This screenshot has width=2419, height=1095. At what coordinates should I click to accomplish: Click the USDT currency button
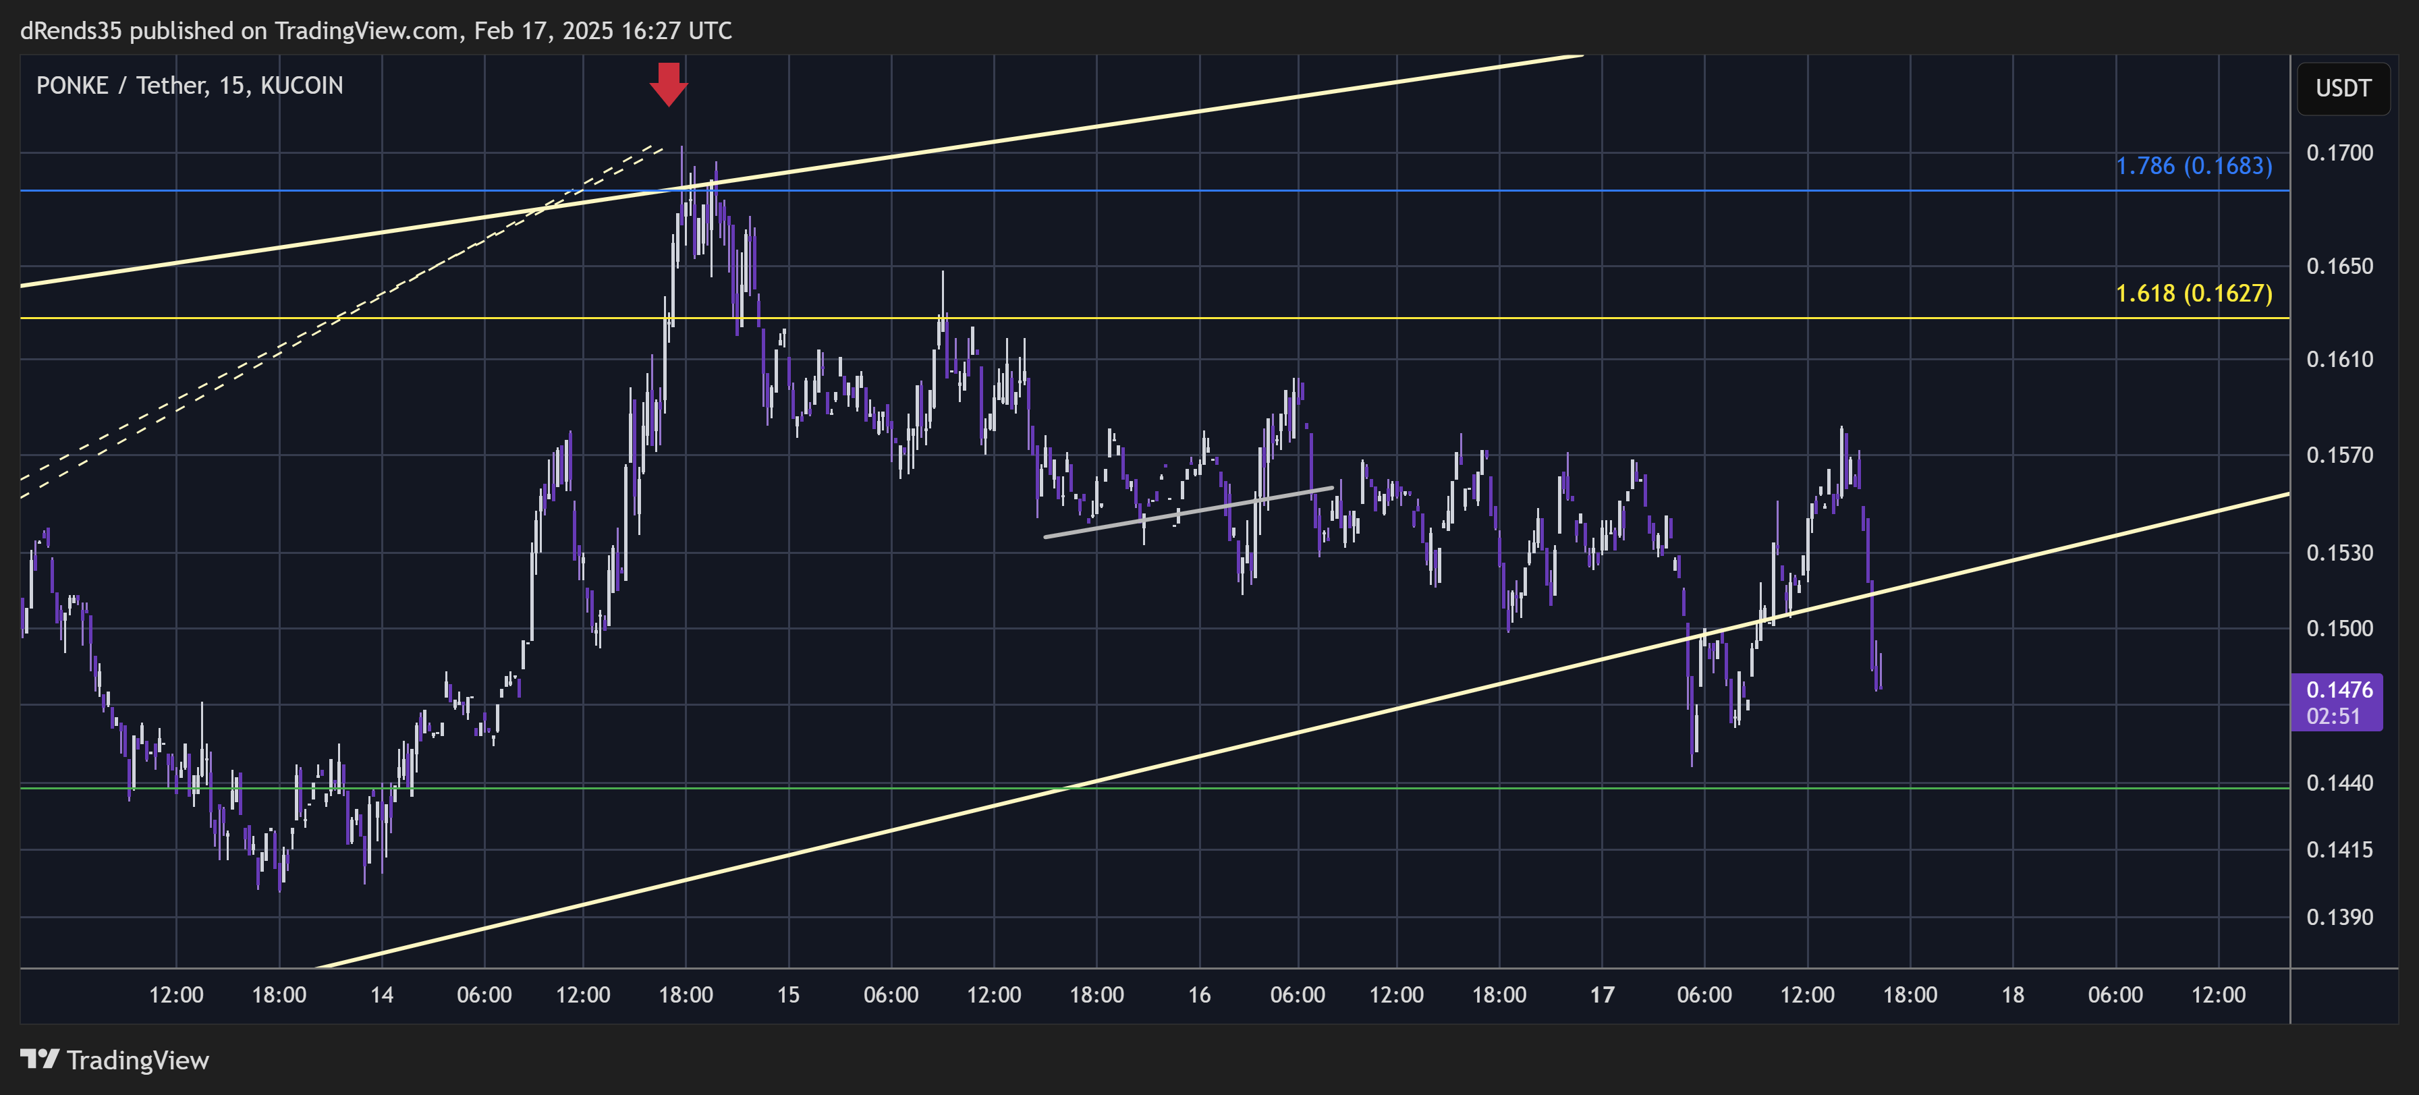[2343, 88]
